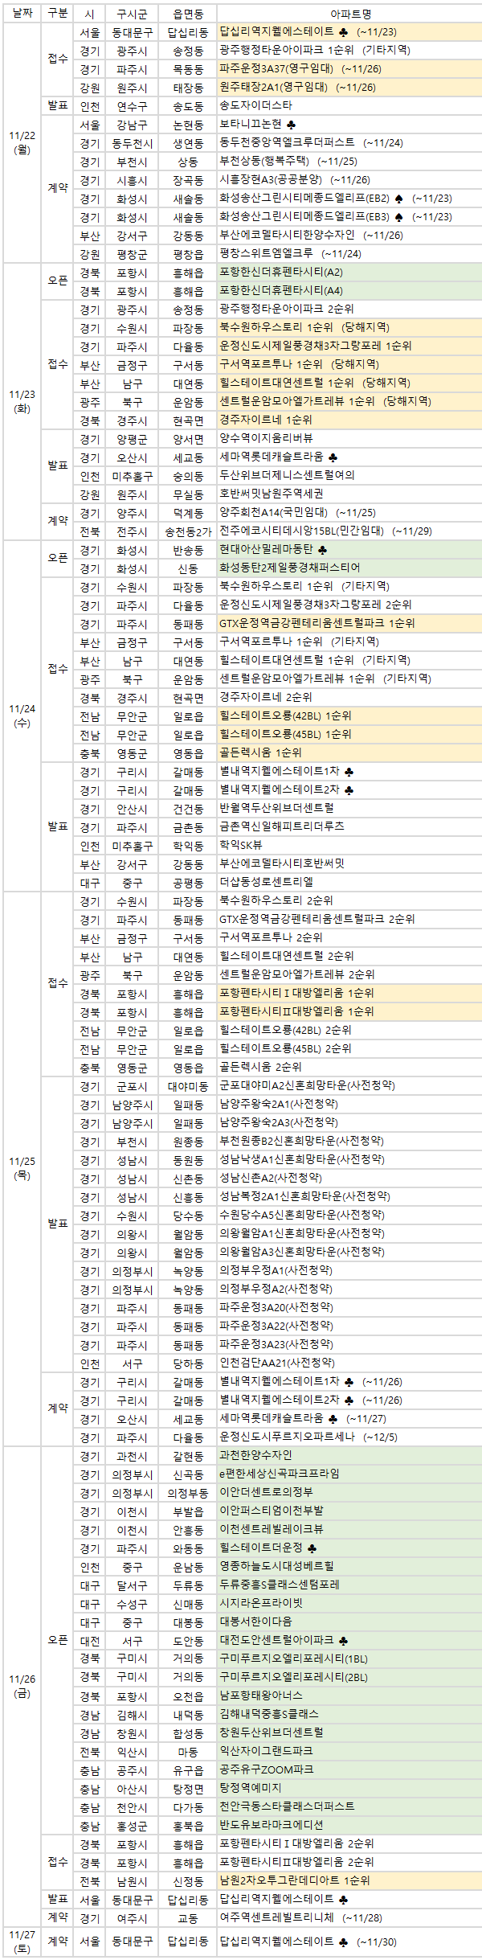The width and height of the screenshot is (482, 1960).
Task: Open the 과천한양수자인 listing
Action: [x=255, y=1455]
